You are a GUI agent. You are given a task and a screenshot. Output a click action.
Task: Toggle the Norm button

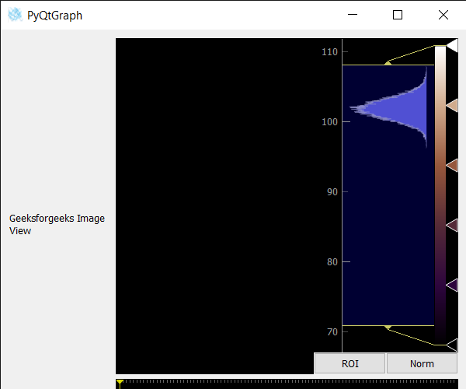tap(422, 363)
